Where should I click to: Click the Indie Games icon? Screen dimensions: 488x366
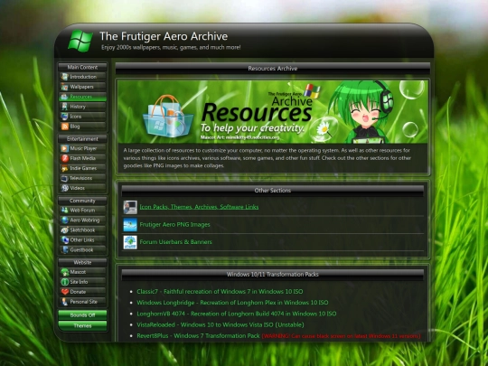[x=64, y=168]
